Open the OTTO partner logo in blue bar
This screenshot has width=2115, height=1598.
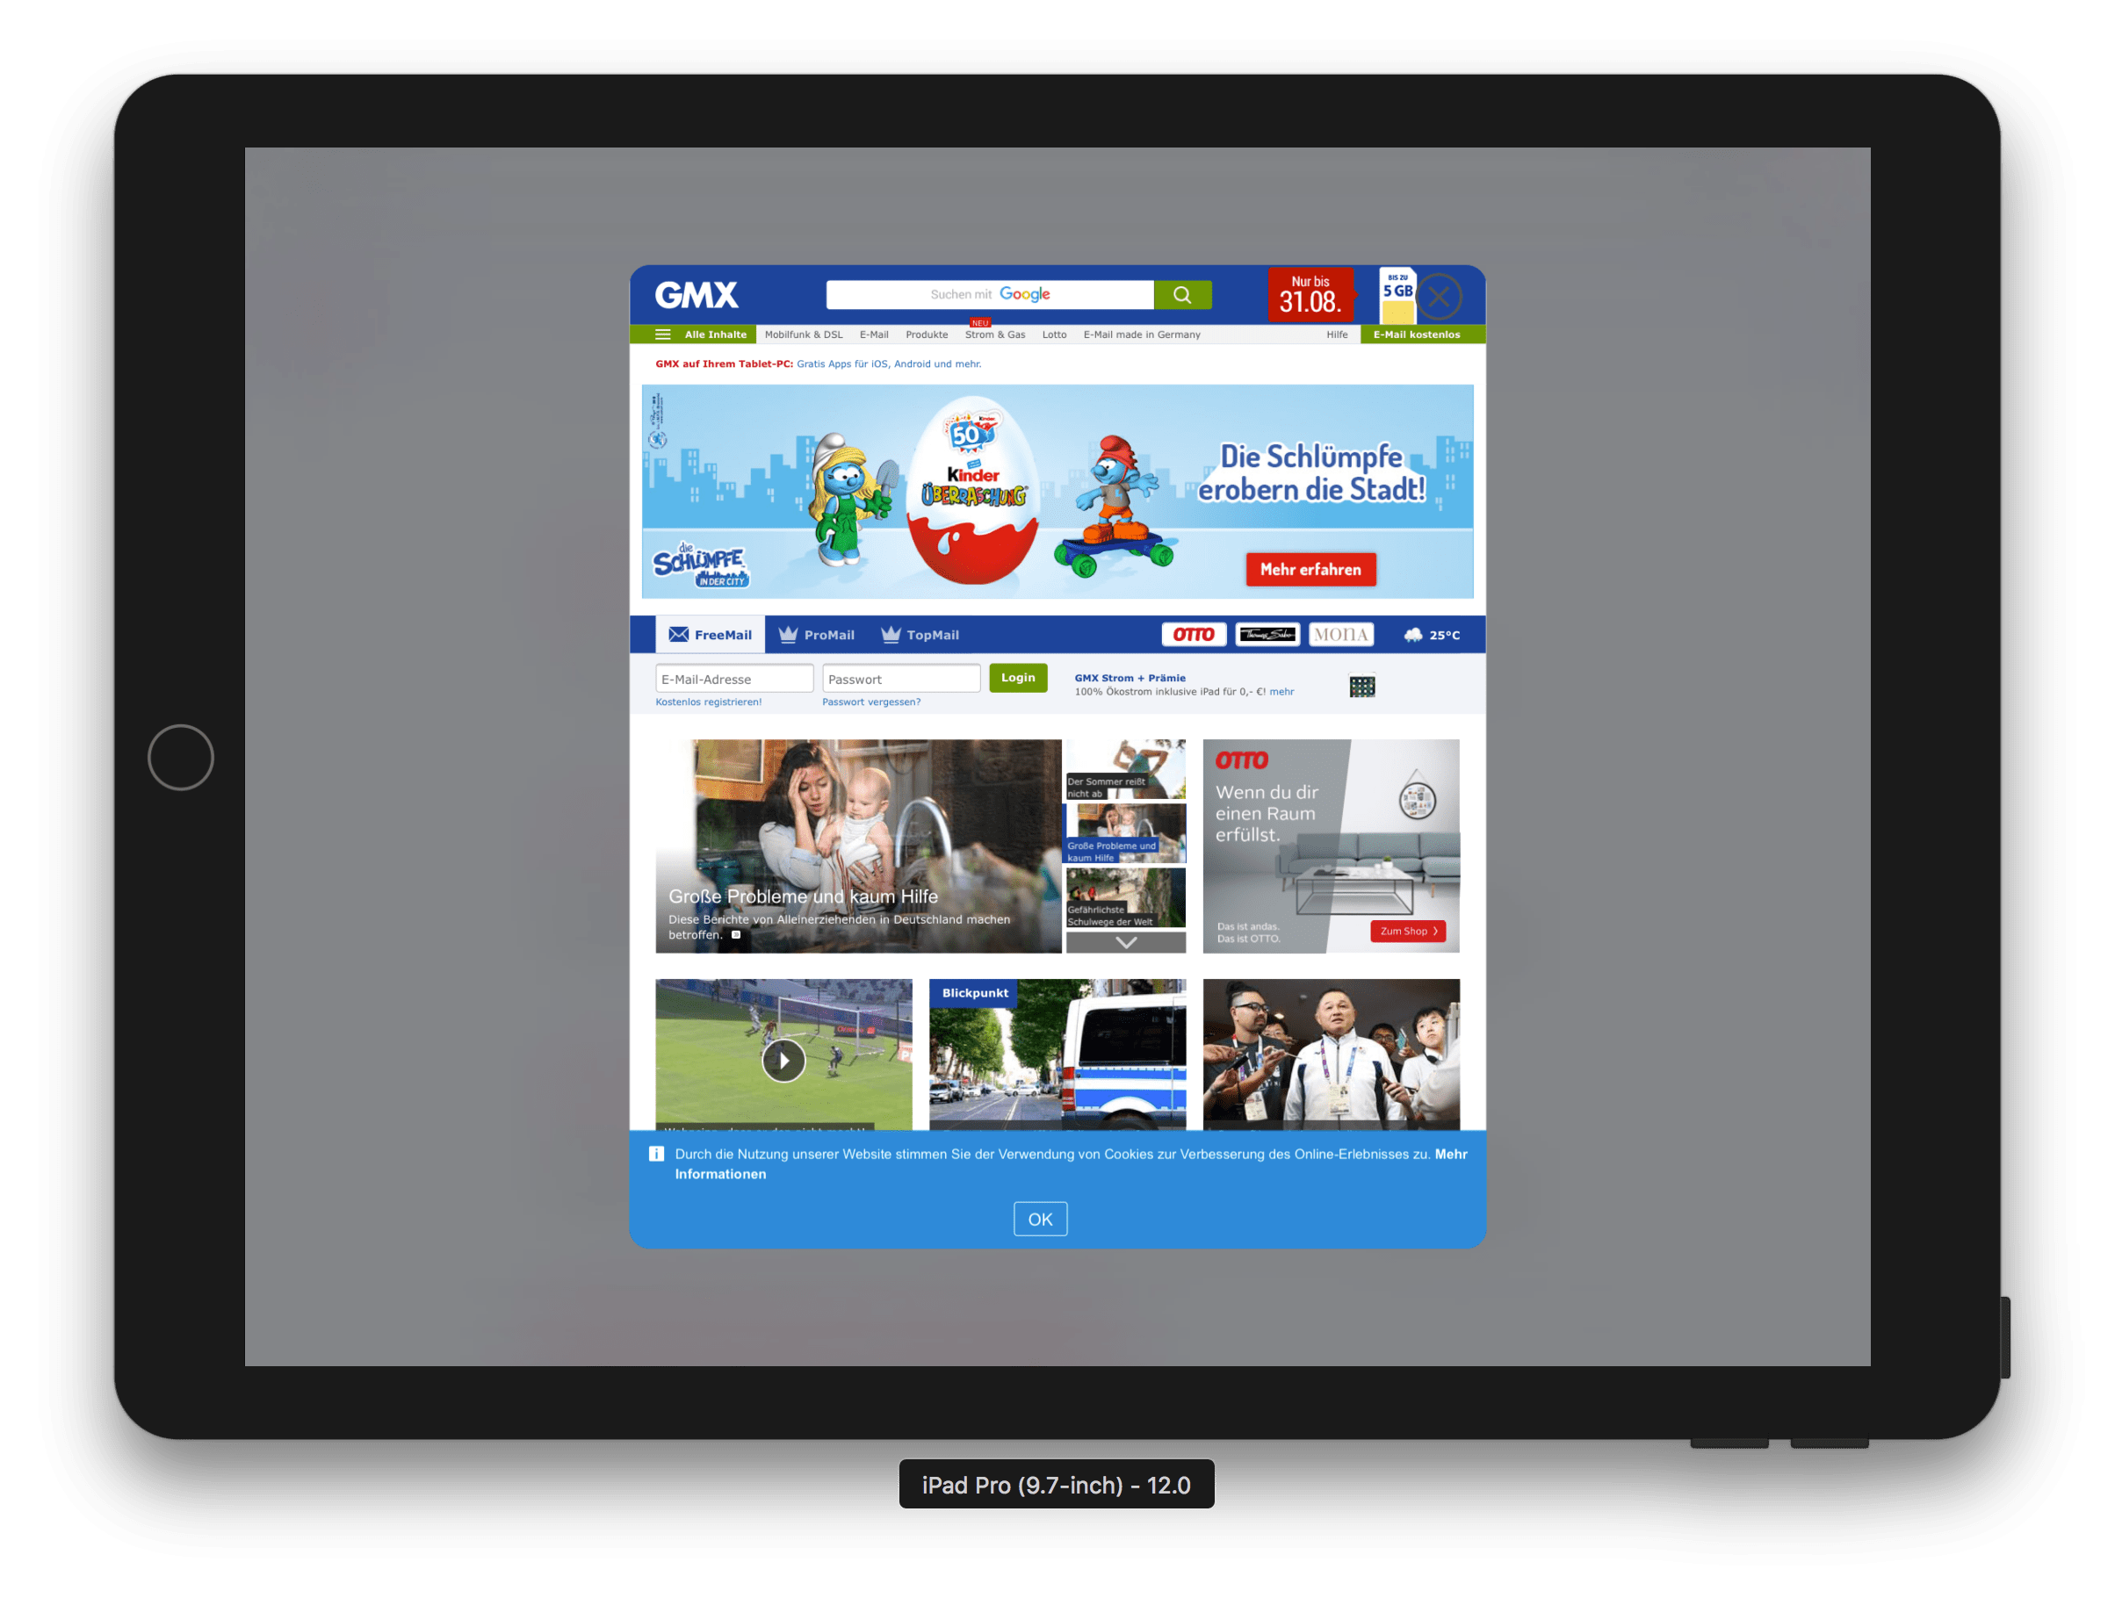click(1194, 635)
